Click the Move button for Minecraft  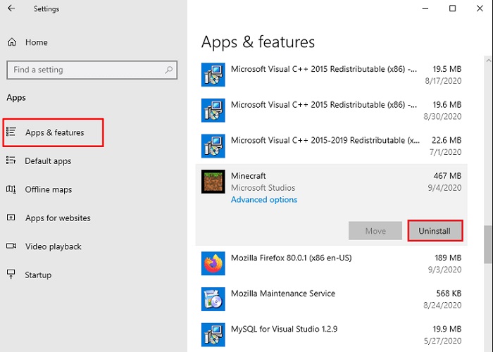click(x=375, y=231)
